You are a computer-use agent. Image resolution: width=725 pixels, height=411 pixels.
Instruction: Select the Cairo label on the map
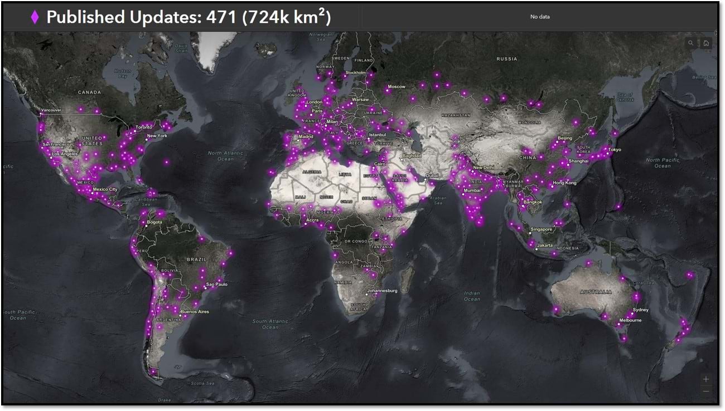(380, 164)
